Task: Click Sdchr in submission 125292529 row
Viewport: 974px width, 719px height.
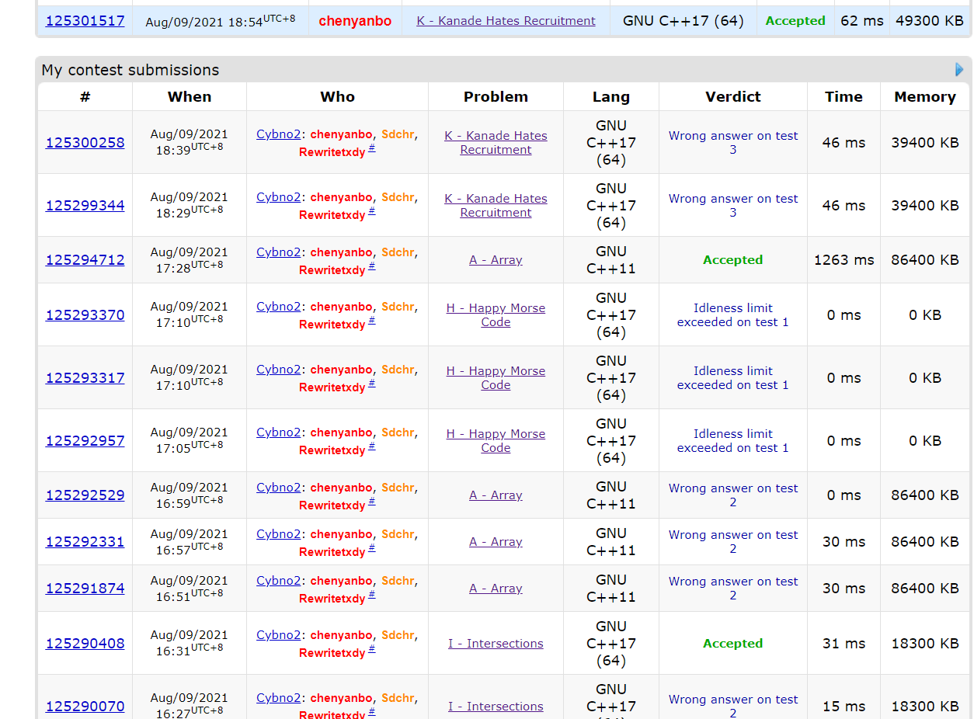Action: point(398,488)
